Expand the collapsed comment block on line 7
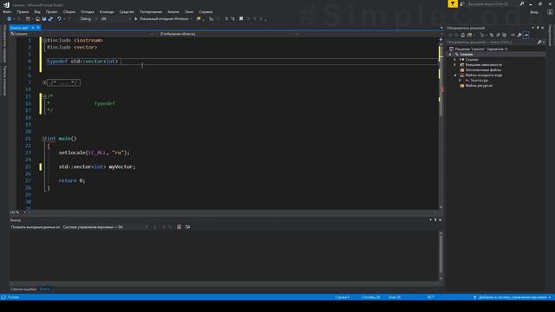This screenshot has height=312, width=555. [x=44, y=83]
